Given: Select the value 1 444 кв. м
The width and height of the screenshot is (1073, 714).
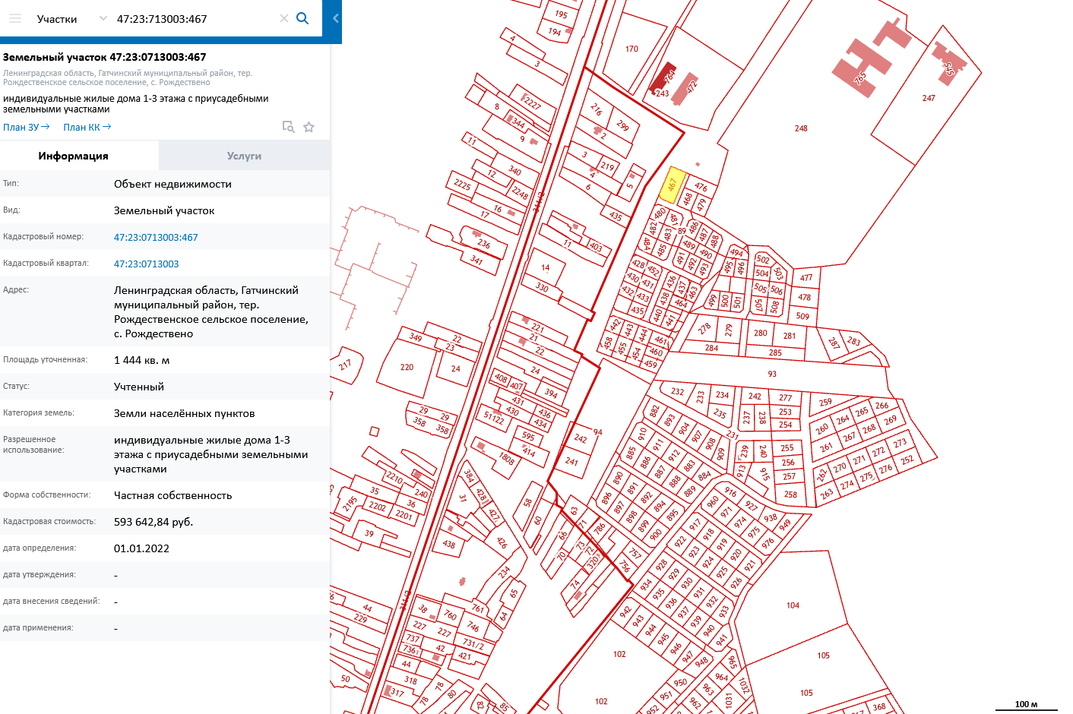Looking at the screenshot, I should pyautogui.click(x=141, y=360).
